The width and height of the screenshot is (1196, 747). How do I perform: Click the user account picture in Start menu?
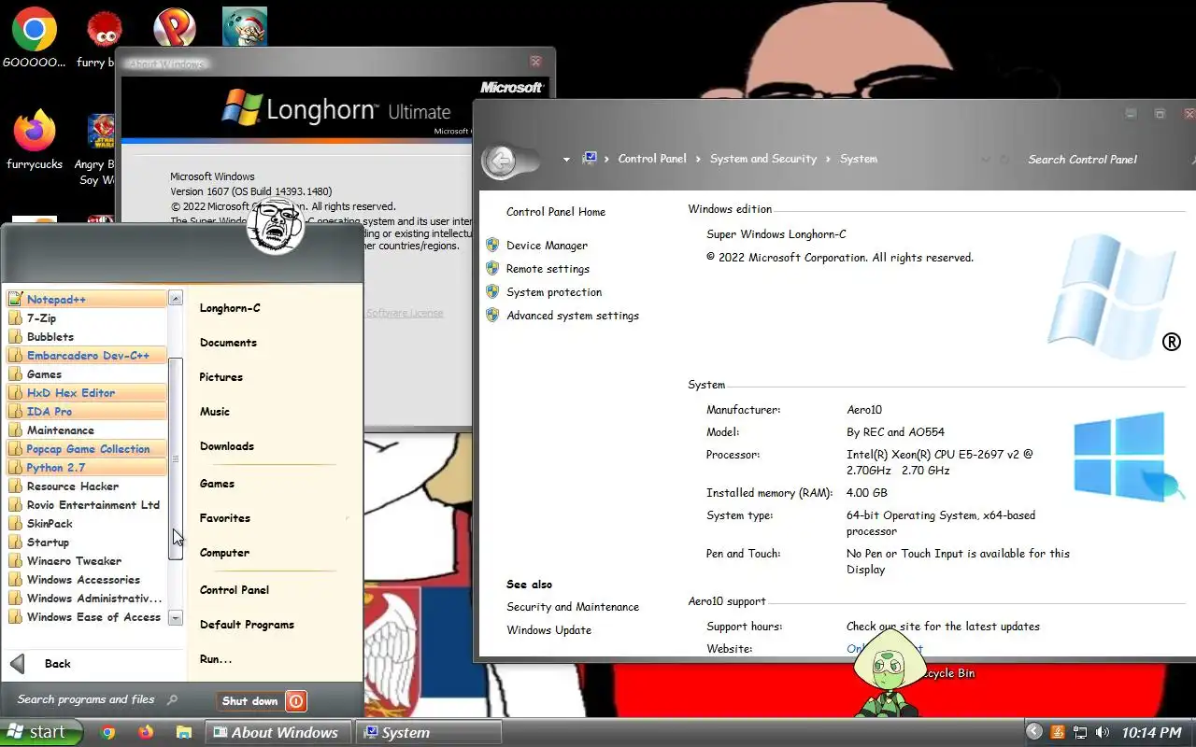277,227
